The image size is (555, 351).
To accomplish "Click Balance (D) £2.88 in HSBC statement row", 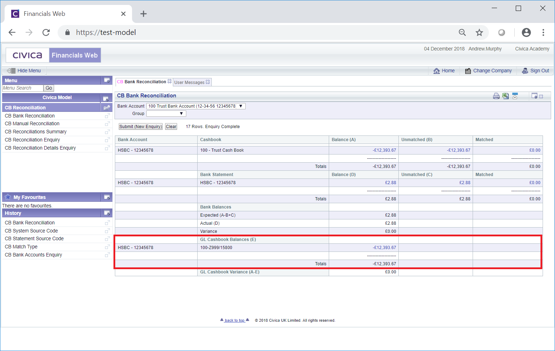I will coord(391,183).
